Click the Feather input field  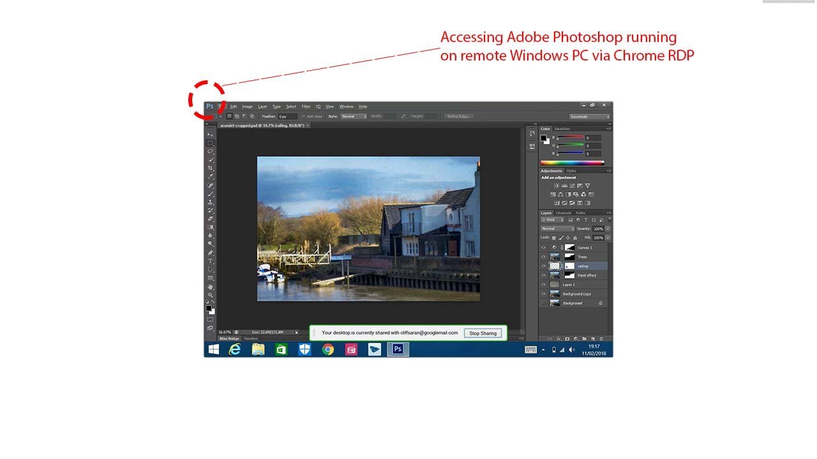(287, 117)
